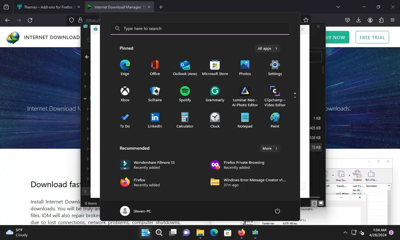This screenshot has width=400, height=240.
Task: Open Windows Error Message Creator file
Action: pyautogui.click(x=248, y=182)
